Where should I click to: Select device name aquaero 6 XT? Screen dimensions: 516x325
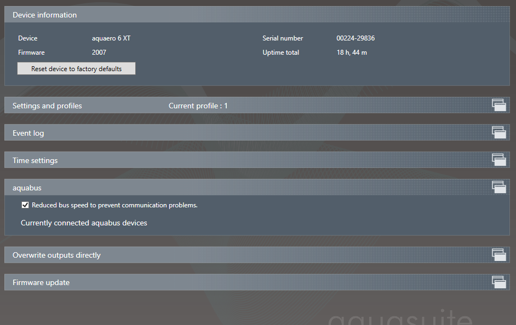[111, 38]
